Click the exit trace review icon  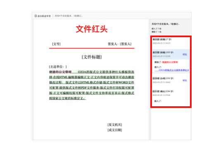[x=36, y=16]
